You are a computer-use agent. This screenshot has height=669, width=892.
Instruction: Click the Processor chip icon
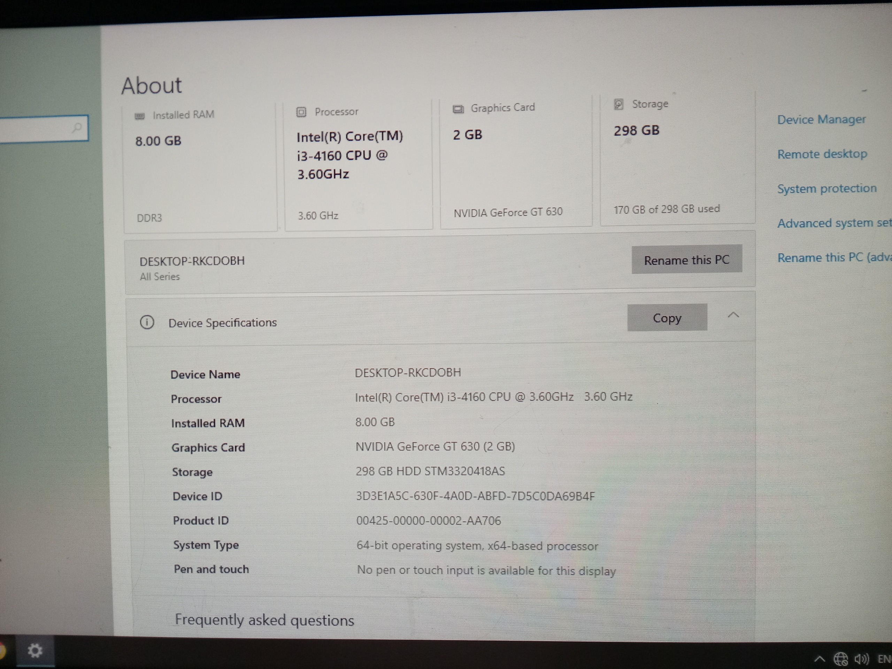[301, 112]
